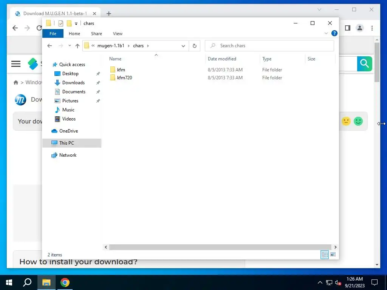
Task: Open OneDrive in the navigation pane
Action: (69, 131)
